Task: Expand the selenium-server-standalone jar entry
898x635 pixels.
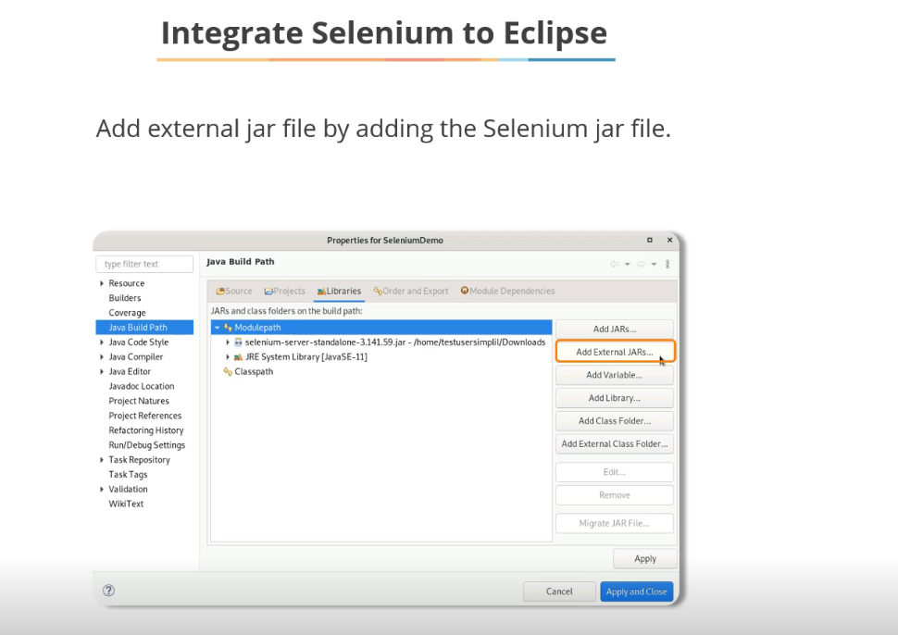Action: point(228,342)
